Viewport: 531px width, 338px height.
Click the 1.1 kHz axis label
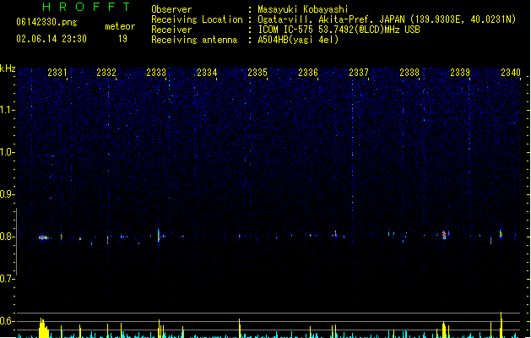[x=7, y=110]
